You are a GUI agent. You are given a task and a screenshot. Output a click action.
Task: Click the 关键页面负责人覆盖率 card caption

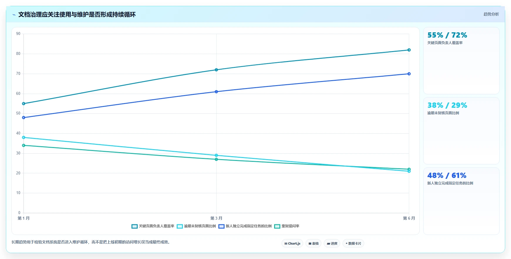(x=445, y=43)
